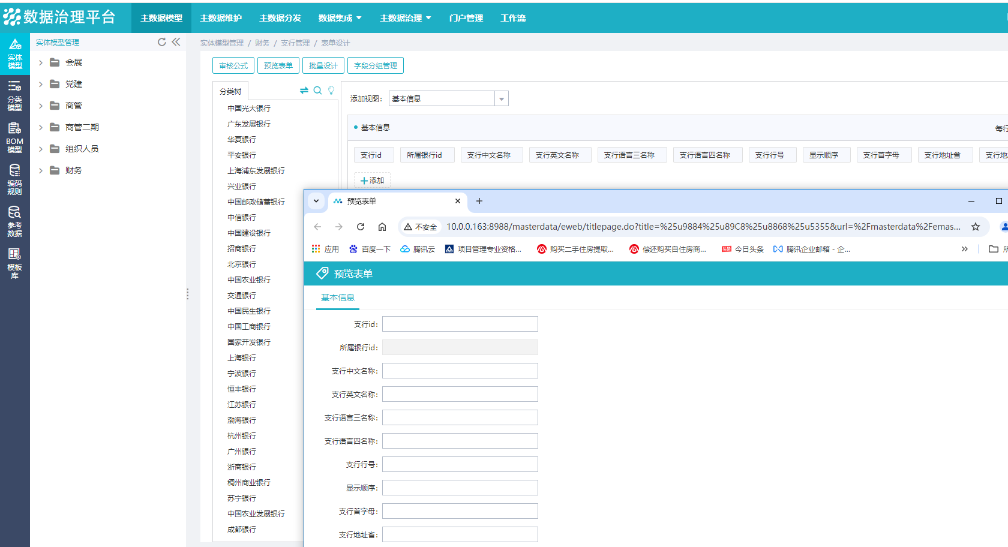The width and height of the screenshot is (1008, 547).
Task: Expand the 组织人员 folder node
Action: click(41, 149)
